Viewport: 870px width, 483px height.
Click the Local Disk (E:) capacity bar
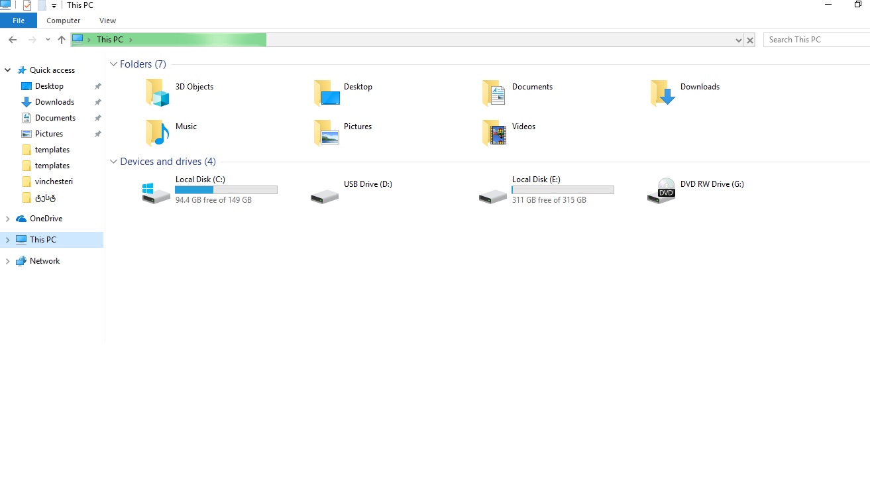[563, 189]
